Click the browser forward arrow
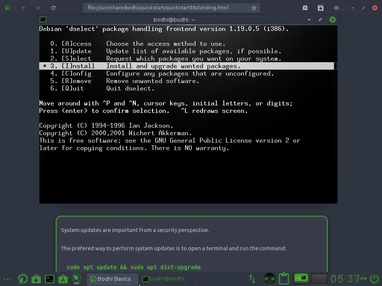Image resolution: width=382 pixels, height=286 pixels. 38,8
